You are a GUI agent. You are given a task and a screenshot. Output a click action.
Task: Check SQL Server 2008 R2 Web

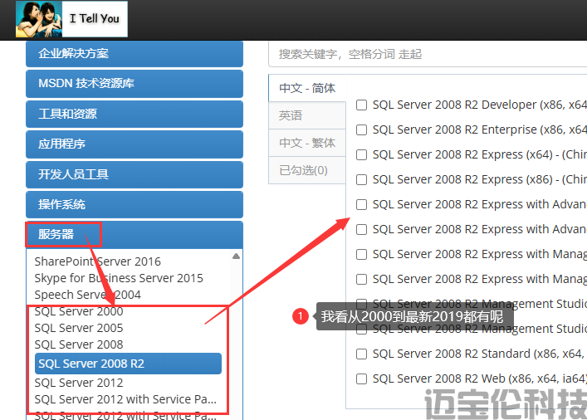coord(361,378)
